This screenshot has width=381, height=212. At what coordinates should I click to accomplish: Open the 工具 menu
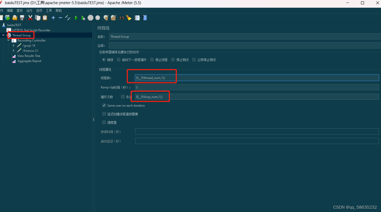pyautogui.click(x=49, y=11)
